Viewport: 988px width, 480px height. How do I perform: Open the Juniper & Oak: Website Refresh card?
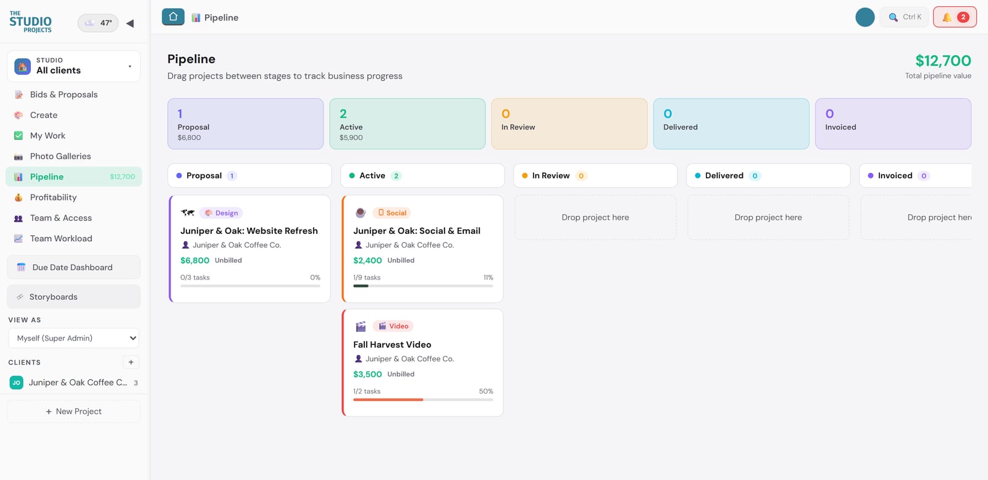click(x=249, y=249)
